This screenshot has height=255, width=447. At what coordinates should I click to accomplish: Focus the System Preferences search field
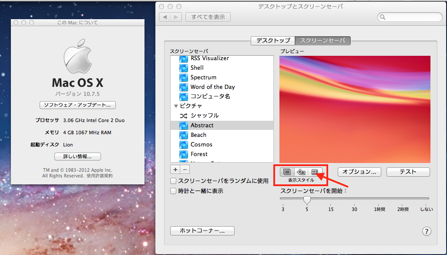(x=410, y=17)
